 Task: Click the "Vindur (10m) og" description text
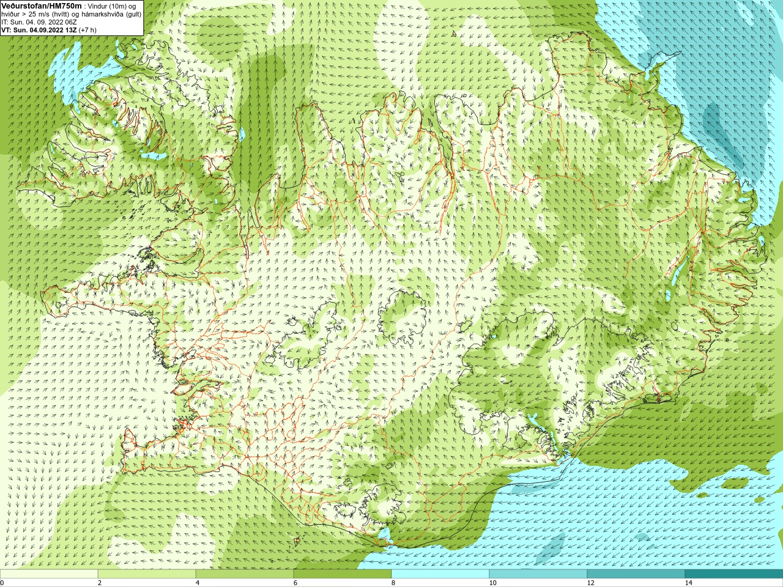pos(112,6)
